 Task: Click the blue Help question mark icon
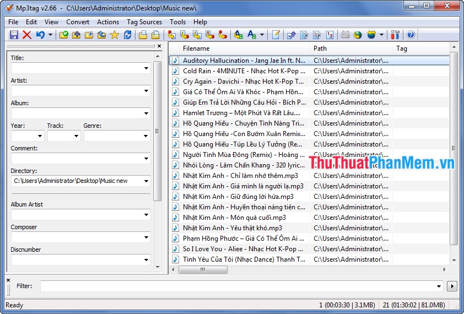(411, 35)
